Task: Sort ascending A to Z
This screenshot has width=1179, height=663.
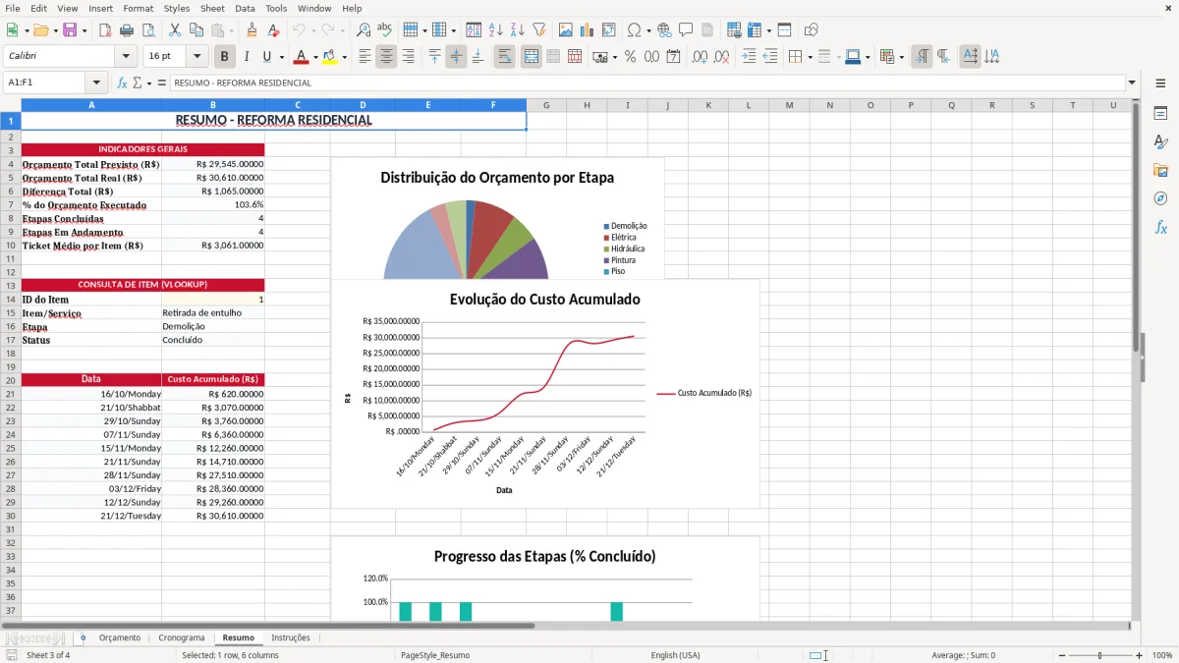Action: [x=495, y=30]
